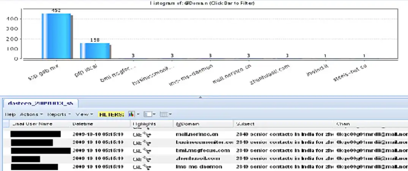408x171 pixels.
Task: Click the highlight icon in the zhenhuaoil.com row
Action: (x=147, y=158)
